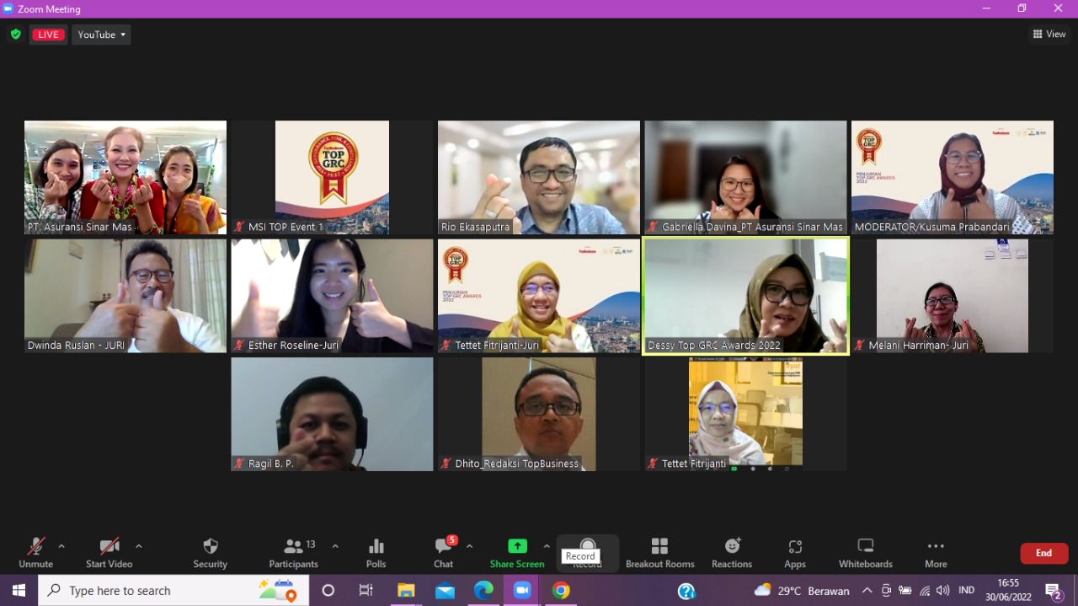The width and height of the screenshot is (1078, 606).
Task: Open the Chat panel
Action: (443, 552)
